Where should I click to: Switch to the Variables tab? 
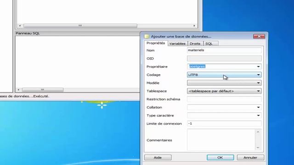[177, 44]
